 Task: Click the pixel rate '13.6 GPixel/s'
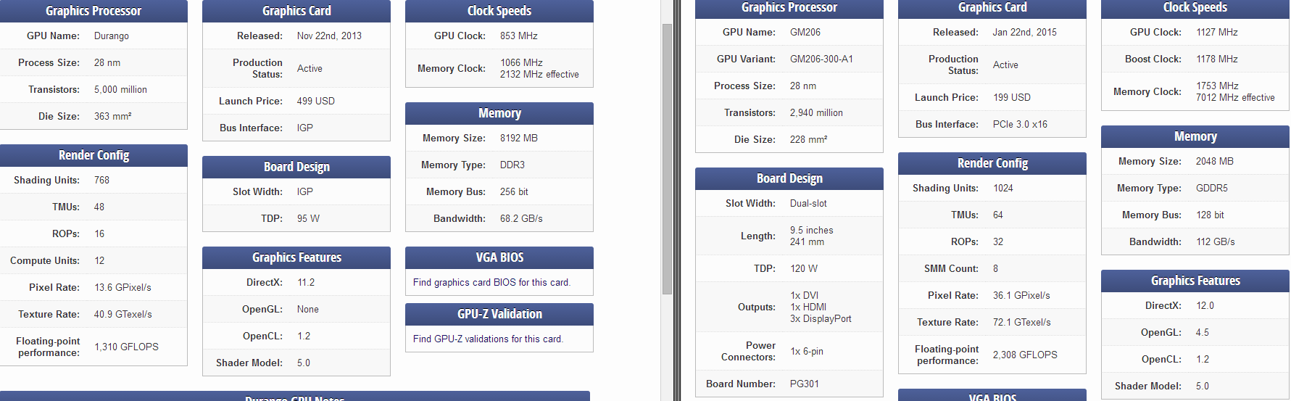(123, 287)
